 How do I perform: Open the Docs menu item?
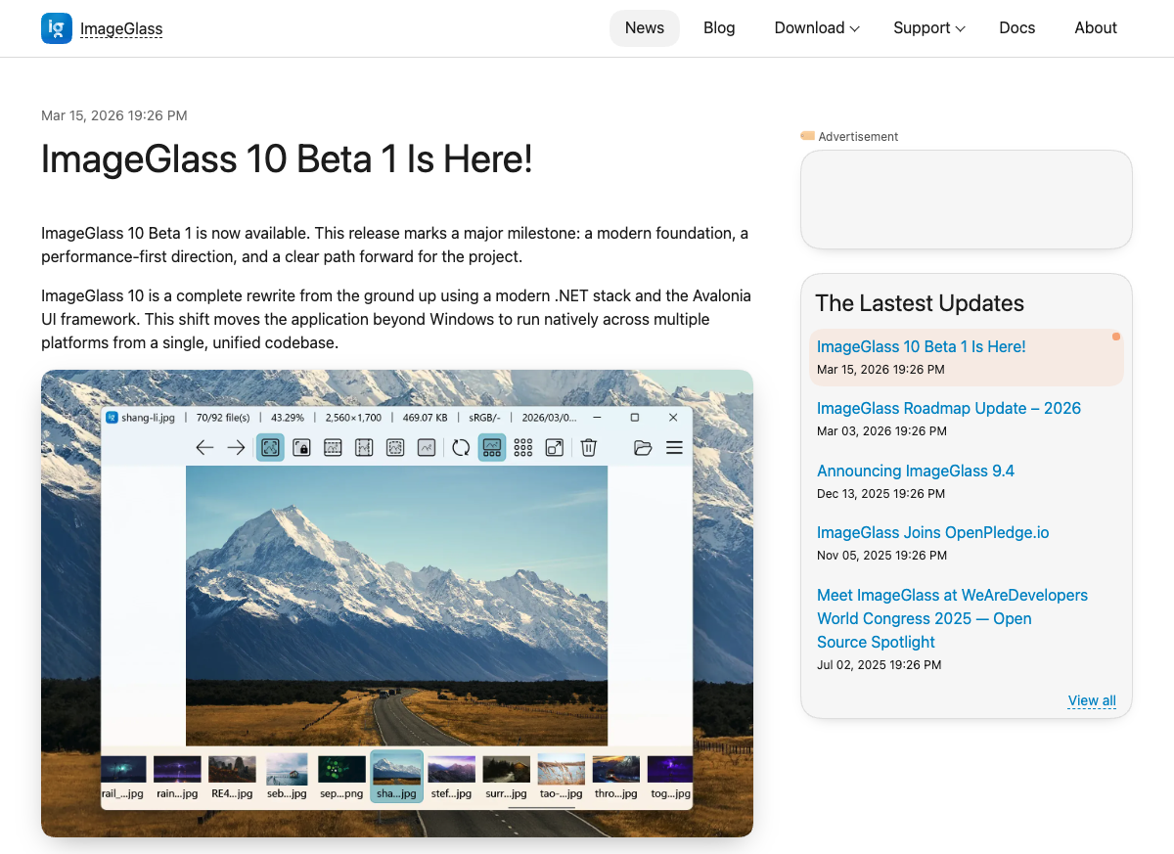tap(1016, 27)
